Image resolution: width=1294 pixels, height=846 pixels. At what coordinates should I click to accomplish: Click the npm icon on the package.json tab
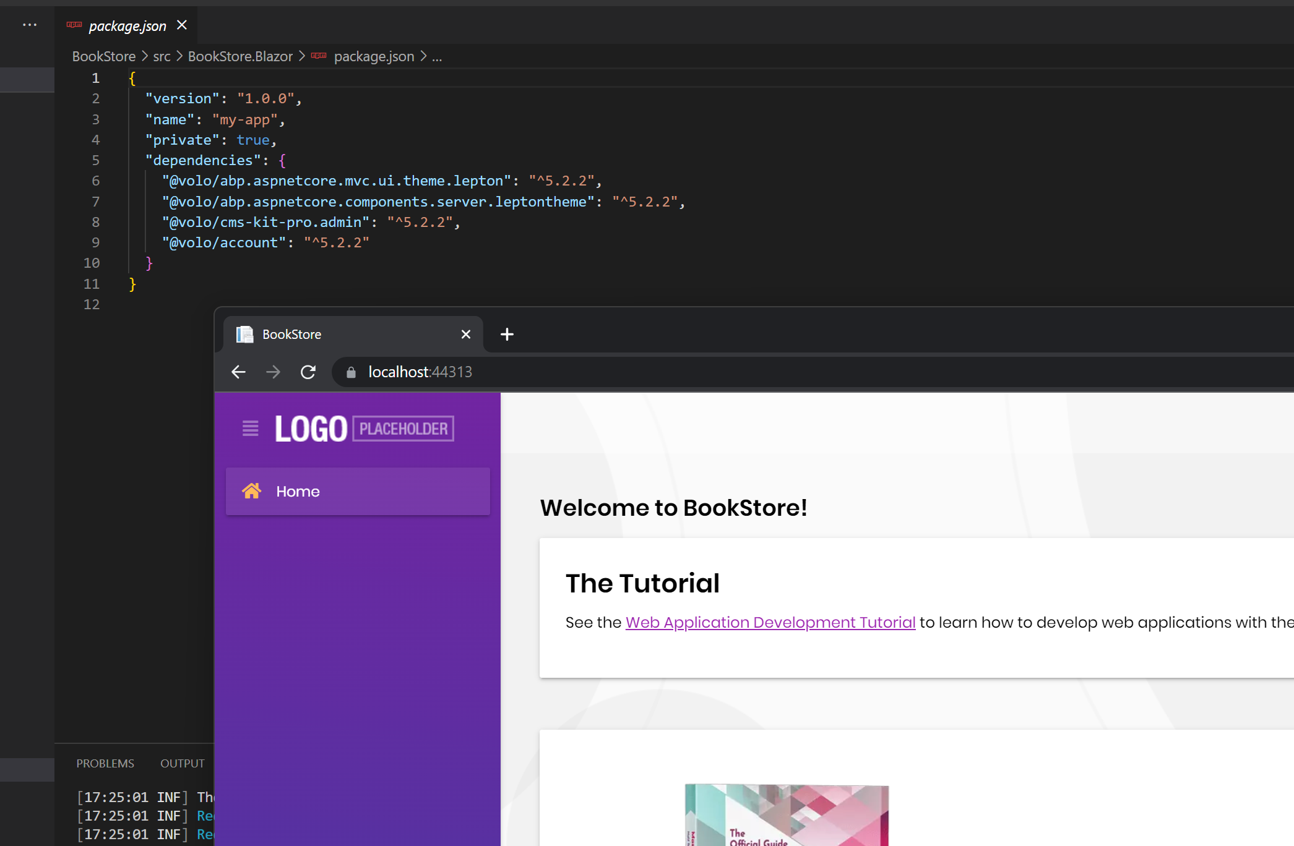(74, 23)
